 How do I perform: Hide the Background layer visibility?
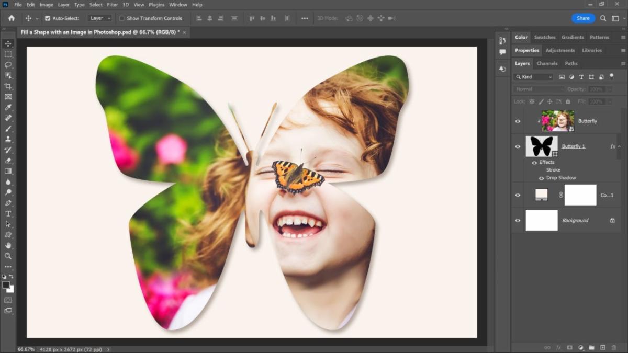point(518,221)
